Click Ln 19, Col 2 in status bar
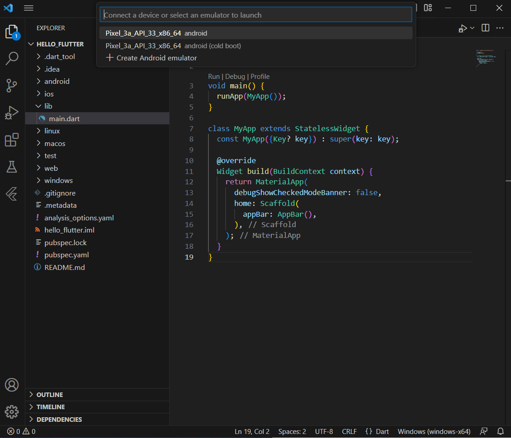This screenshot has width=511, height=438. 252,432
